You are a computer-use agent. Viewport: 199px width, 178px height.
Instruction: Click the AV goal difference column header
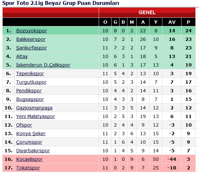click(x=172, y=22)
